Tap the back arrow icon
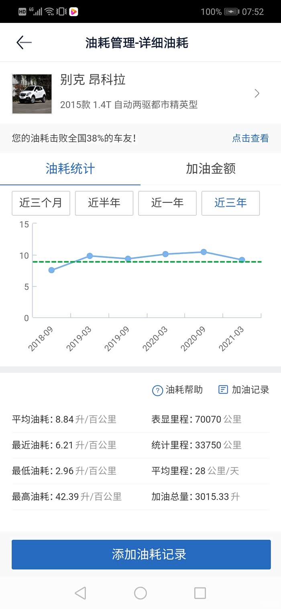This screenshot has height=609, width=281. pos(24,43)
